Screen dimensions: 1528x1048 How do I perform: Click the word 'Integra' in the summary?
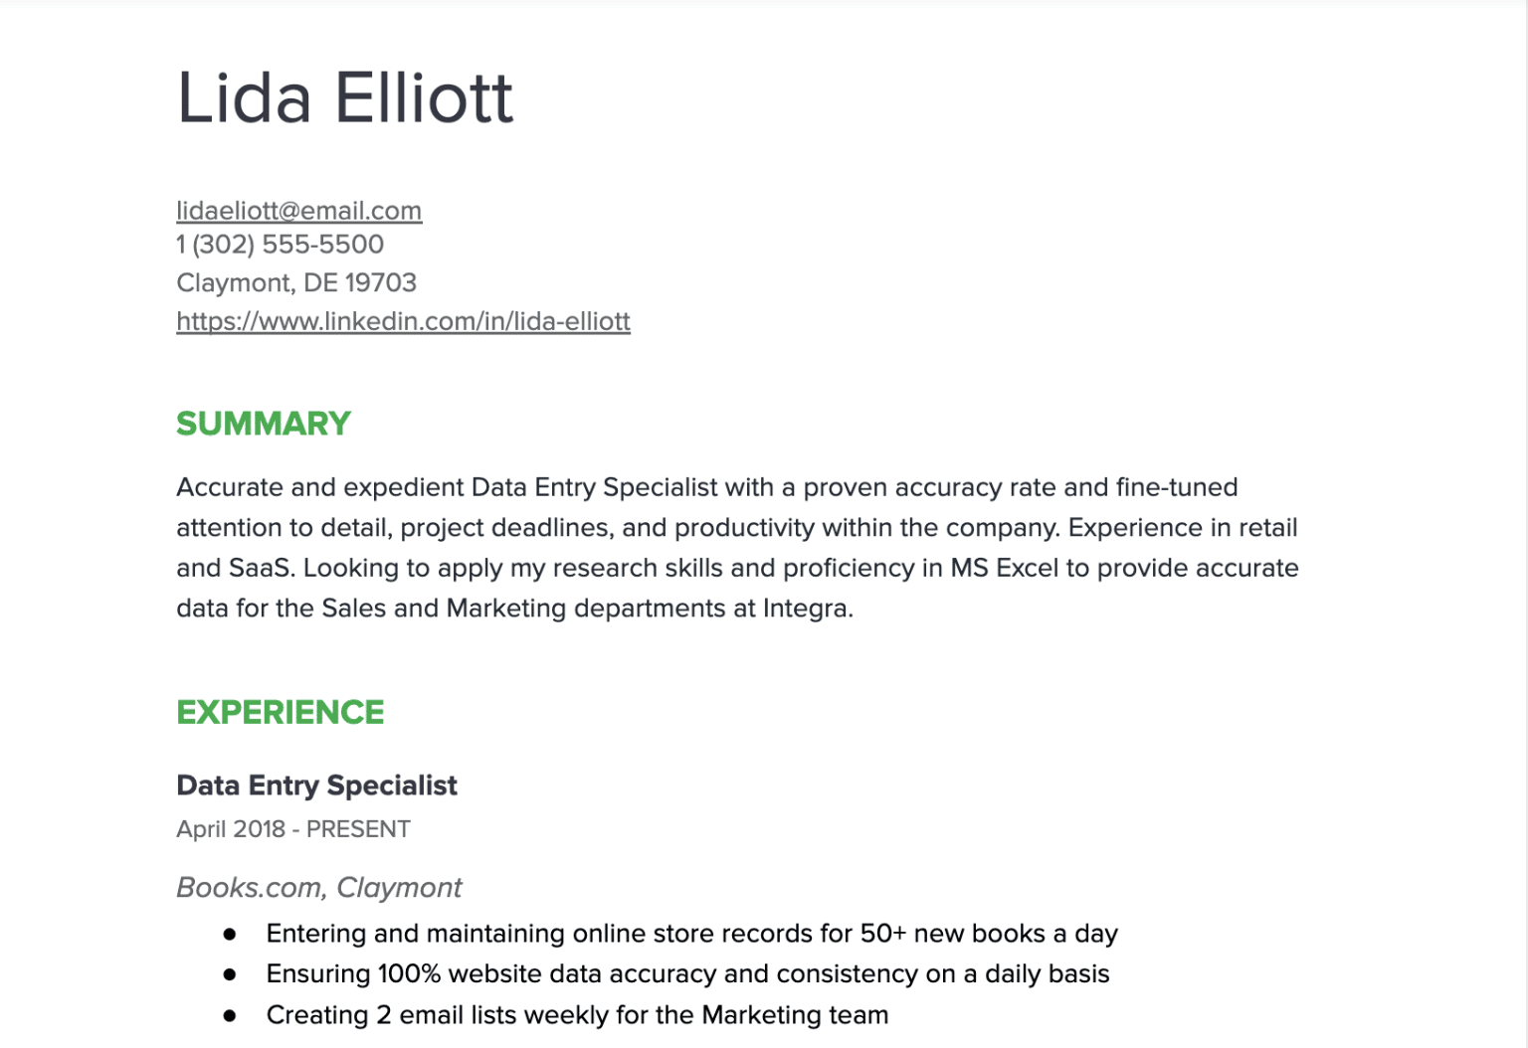point(807,608)
